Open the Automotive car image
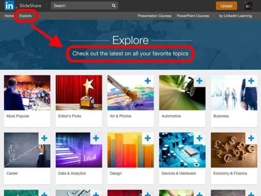The width and height of the screenshot is (261, 196). tap(182, 93)
